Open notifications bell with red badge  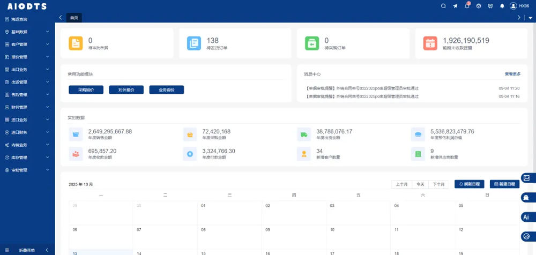[x=467, y=6]
